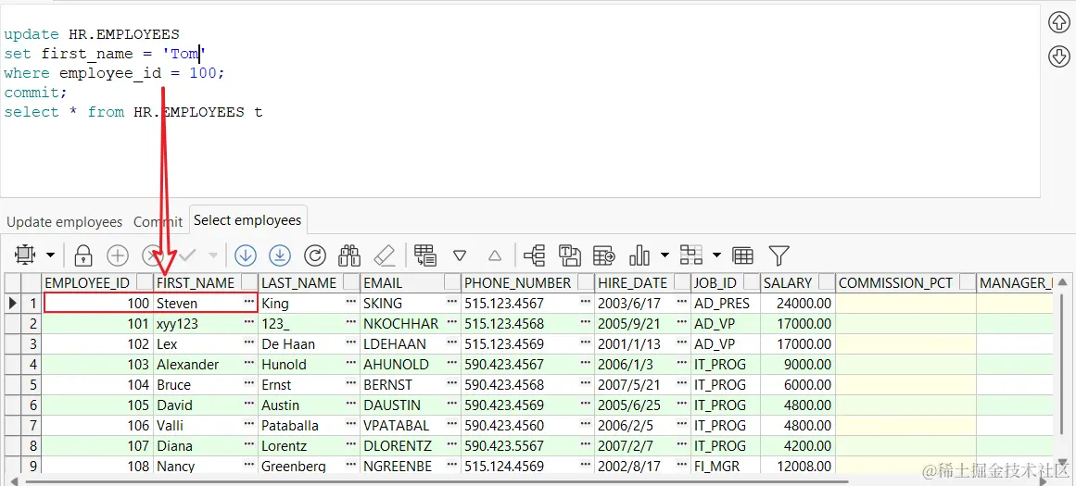The image size is (1076, 486).
Task: Click the save-with-text export icon
Action: [570, 255]
